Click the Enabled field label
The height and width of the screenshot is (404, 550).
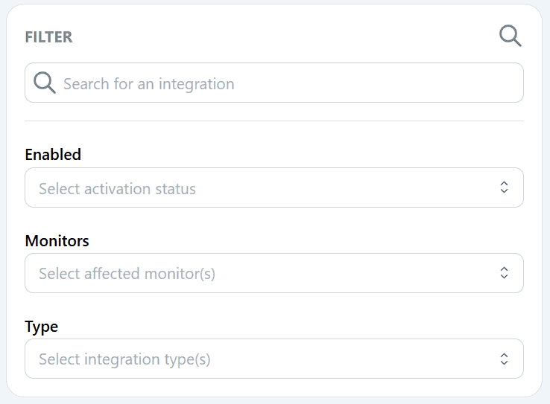point(53,155)
